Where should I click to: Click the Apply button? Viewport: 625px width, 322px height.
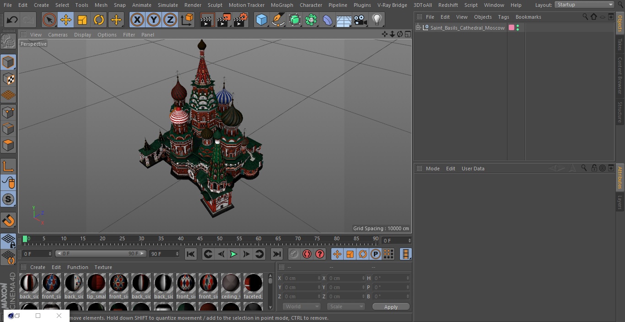click(391, 307)
